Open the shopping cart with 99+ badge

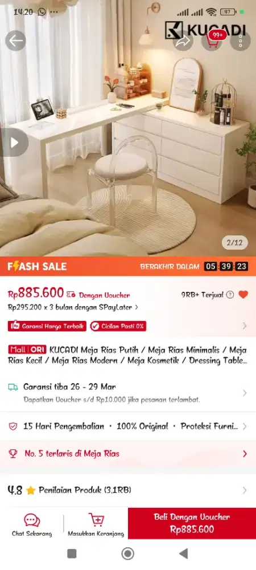click(213, 40)
